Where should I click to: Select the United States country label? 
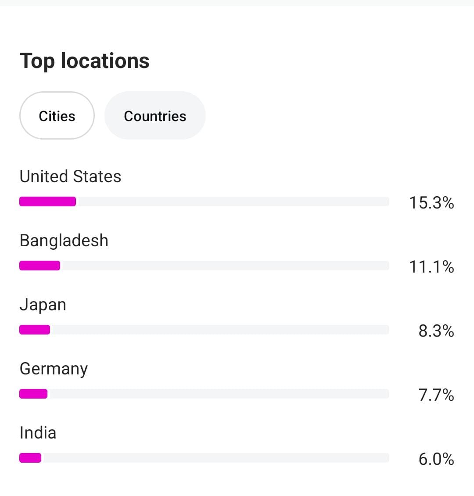pos(70,176)
